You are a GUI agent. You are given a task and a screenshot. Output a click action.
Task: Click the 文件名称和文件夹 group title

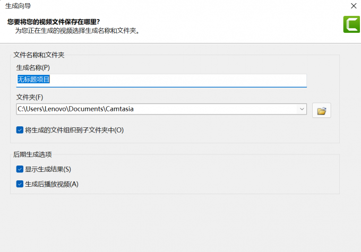point(39,55)
